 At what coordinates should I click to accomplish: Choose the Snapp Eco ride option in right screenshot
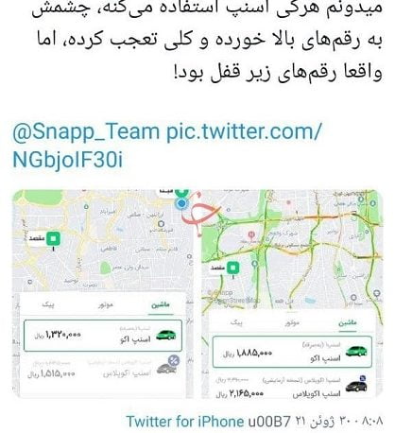click(292, 352)
